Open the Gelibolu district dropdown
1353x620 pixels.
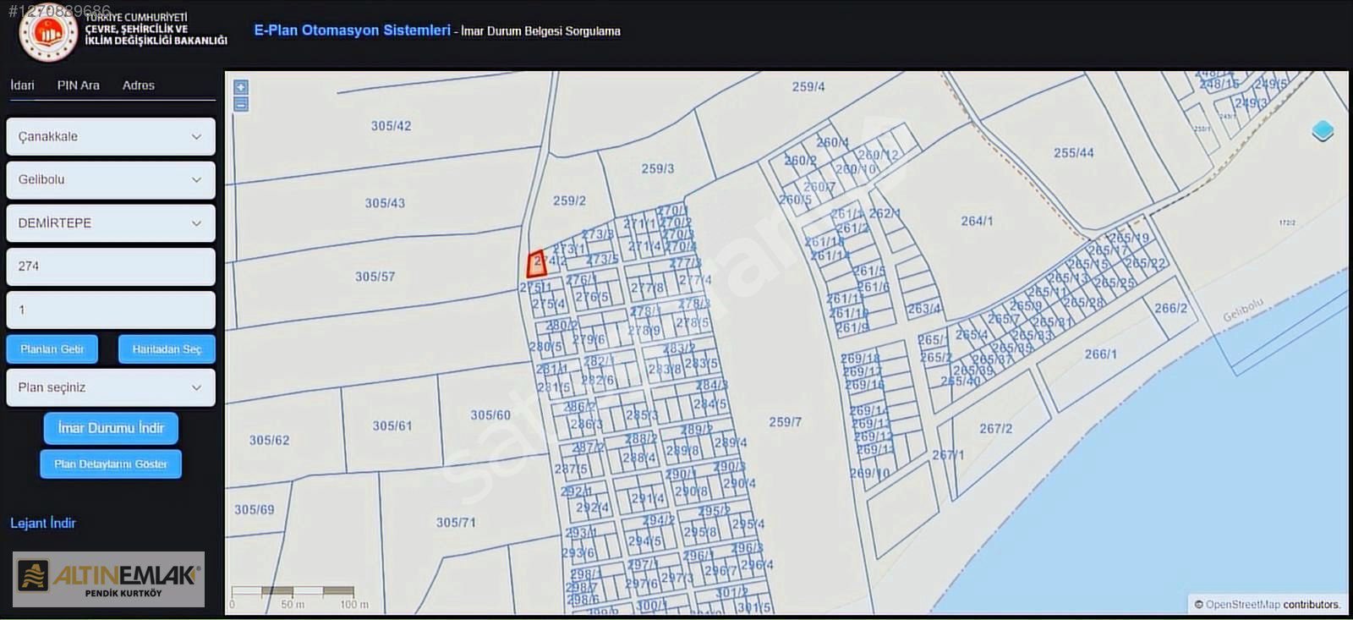pyautogui.click(x=111, y=179)
